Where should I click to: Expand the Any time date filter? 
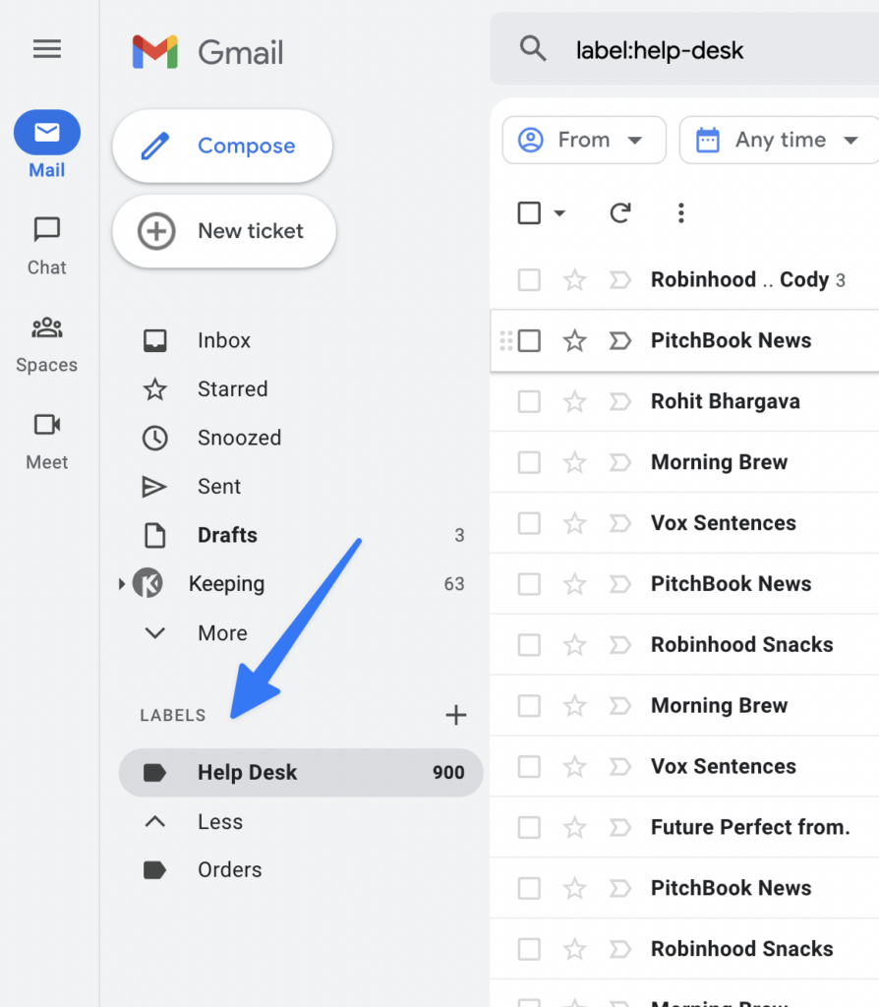coord(778,140)
